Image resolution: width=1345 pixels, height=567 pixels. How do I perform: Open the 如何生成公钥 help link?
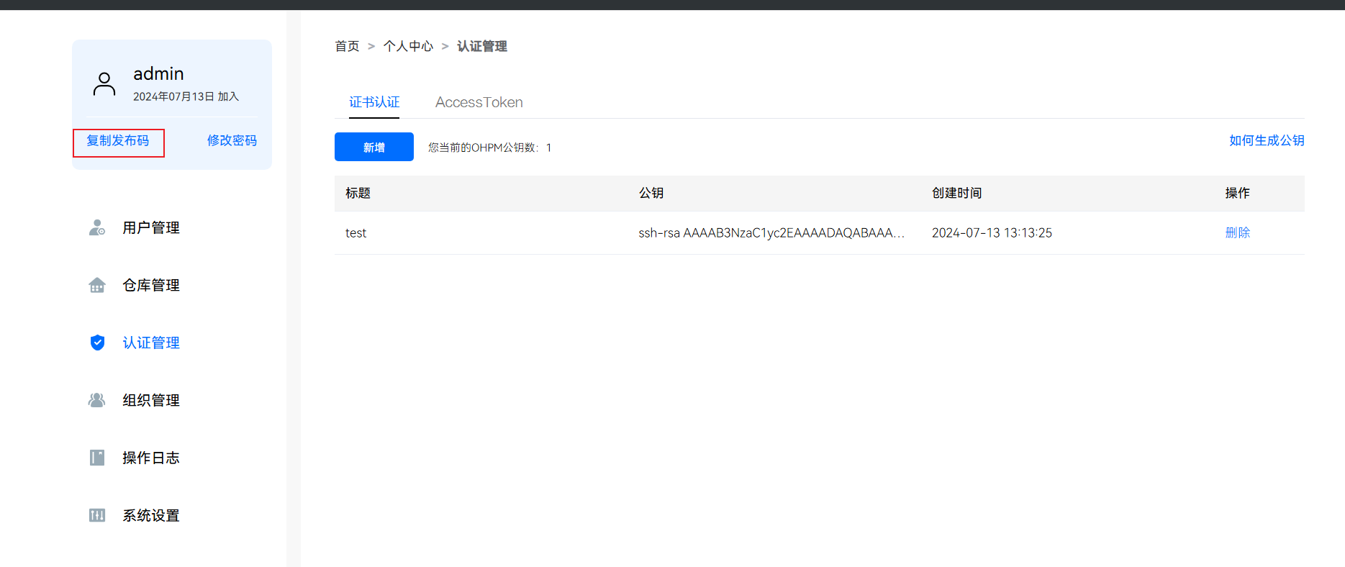pos(1266,141)
